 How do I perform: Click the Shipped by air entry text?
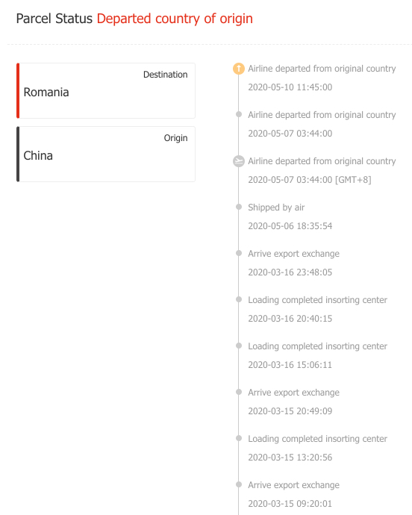pos(276,207)
